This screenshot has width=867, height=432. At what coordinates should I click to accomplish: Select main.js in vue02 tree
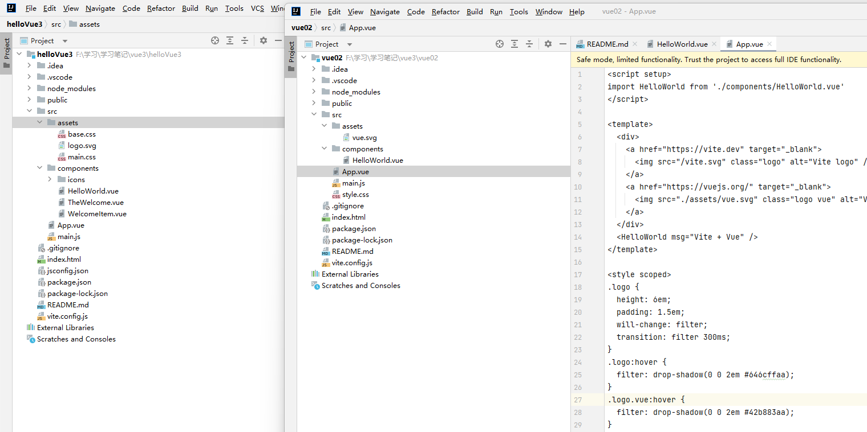(353, 183)
